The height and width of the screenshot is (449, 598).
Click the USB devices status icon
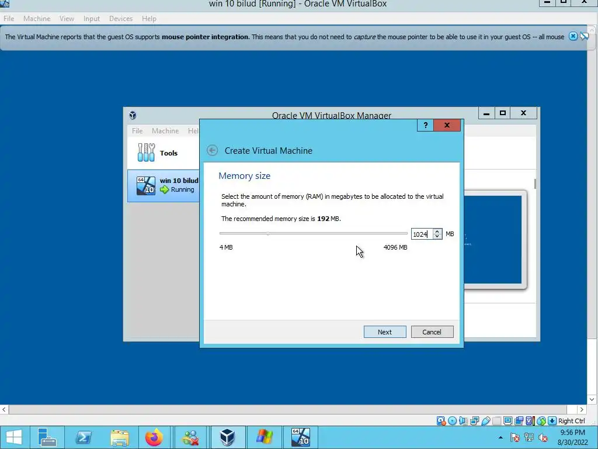coord(485,421)
